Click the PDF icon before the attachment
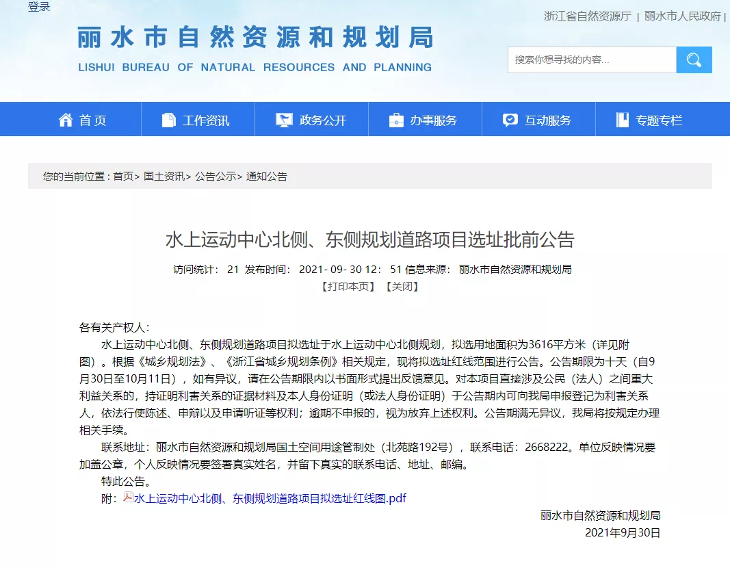The width and height of the screenshot is (730, 570). click(128, 497)
